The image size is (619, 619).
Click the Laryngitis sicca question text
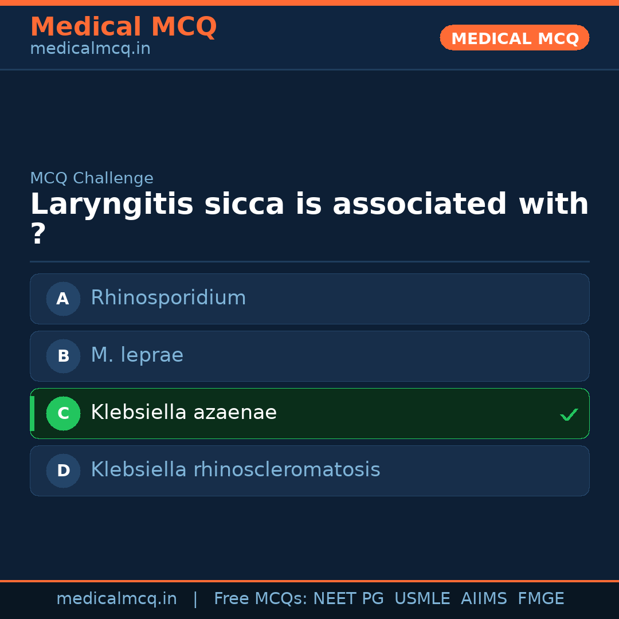point(309,205)
